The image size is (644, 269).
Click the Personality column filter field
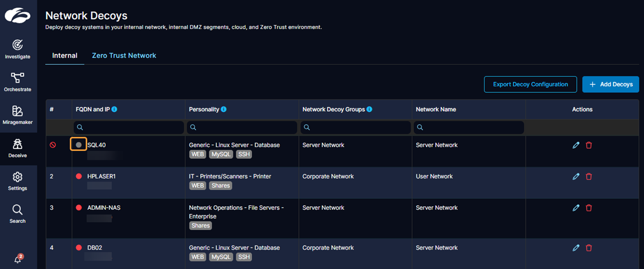242,127
